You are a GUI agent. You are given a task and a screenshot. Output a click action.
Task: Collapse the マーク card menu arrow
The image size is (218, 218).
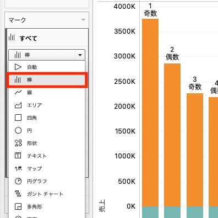[x=83, y=20]
